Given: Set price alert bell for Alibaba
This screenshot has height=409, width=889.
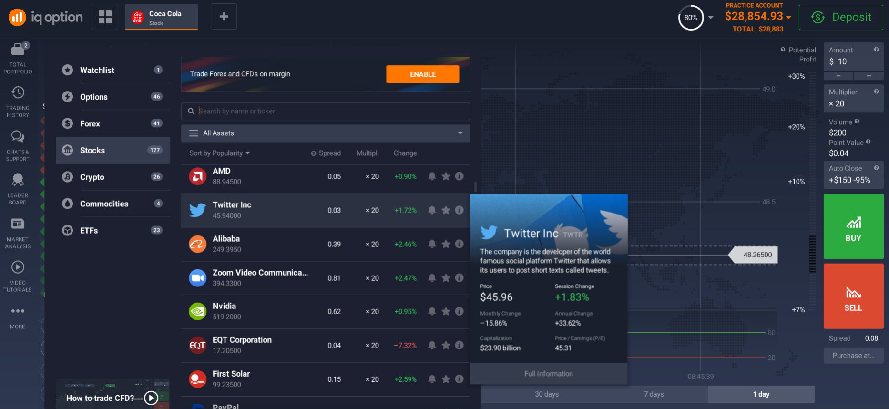Looking at the screenshot, I should pyautogui.click(x=432, y=244).
